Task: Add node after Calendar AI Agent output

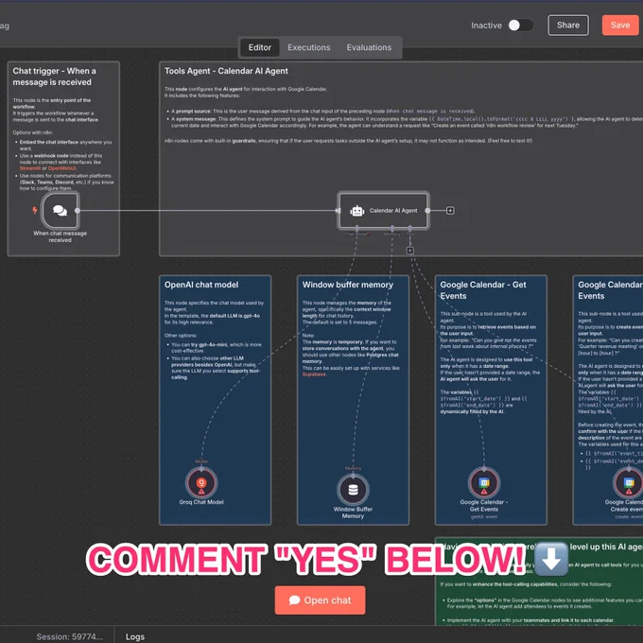Action: [x=450, y=210]
